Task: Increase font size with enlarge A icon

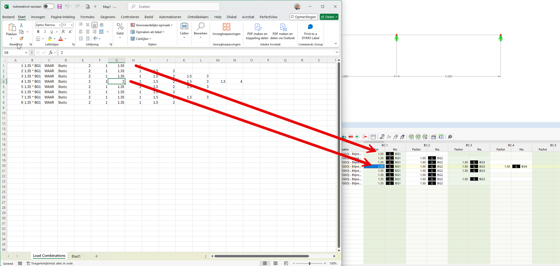Action: click(63, 32)
